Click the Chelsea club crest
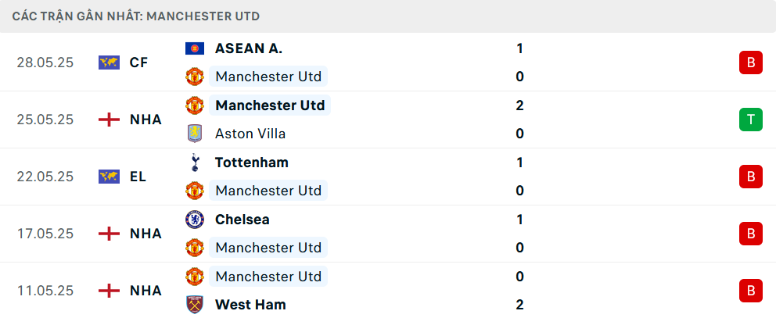The width and height of the screenshot is (776, 318). pos(195,219)
